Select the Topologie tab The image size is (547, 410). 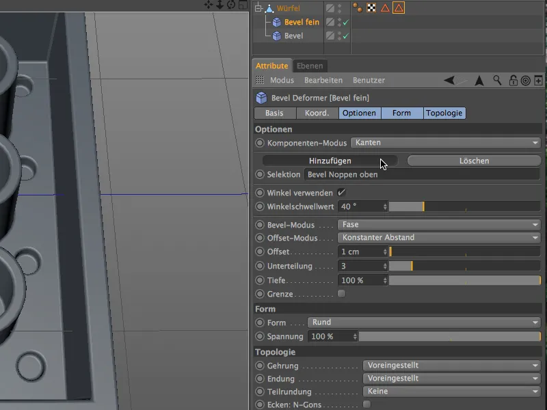pos(444,113)
